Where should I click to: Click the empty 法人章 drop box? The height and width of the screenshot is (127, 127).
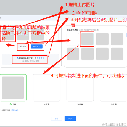click(114, 88)
